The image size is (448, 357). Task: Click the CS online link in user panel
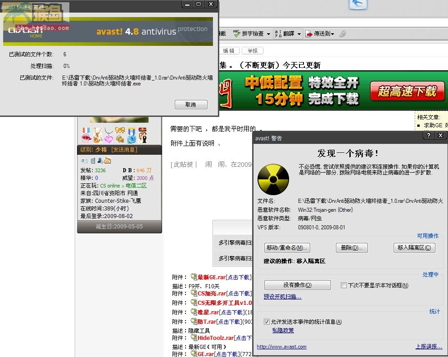[x=110, y=186]
